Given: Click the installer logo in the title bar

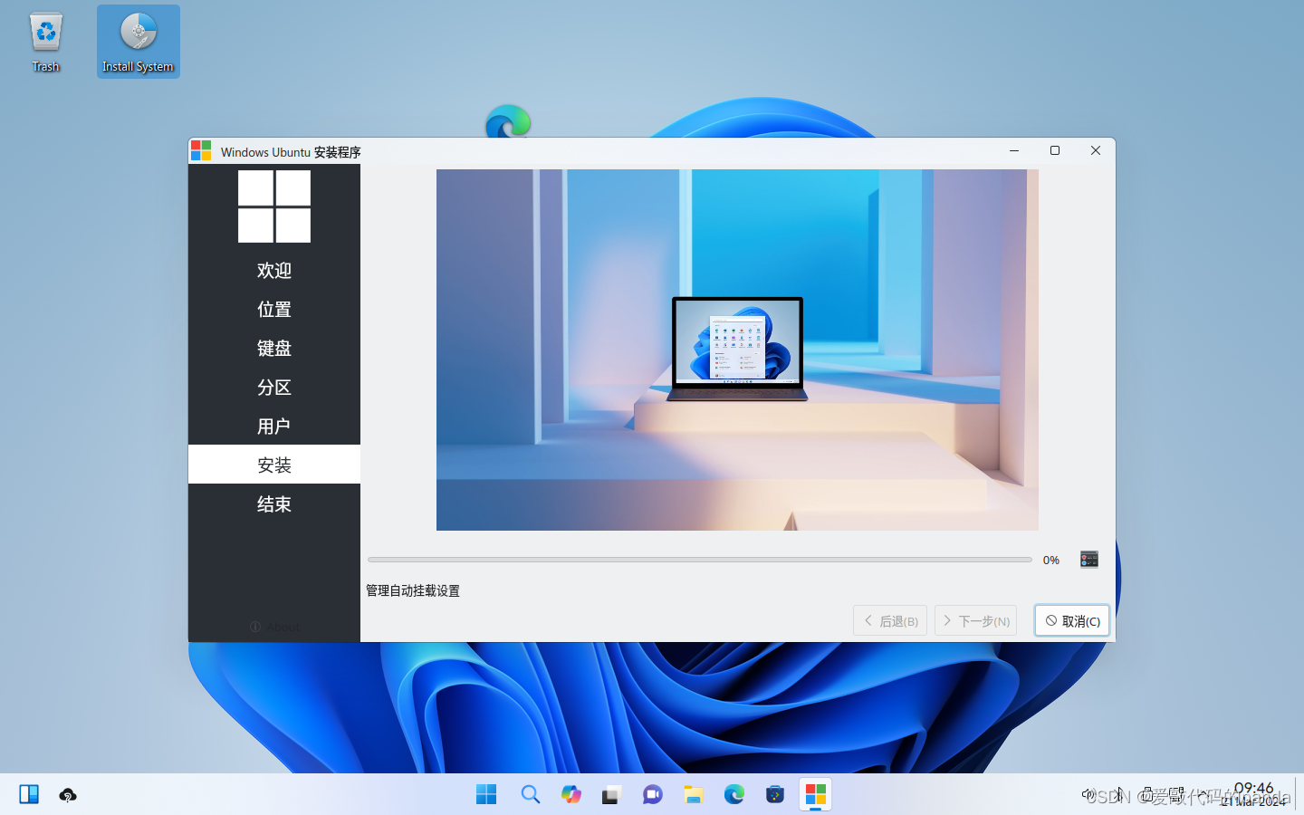Looking at the screenshot, I should pos(201,150).
